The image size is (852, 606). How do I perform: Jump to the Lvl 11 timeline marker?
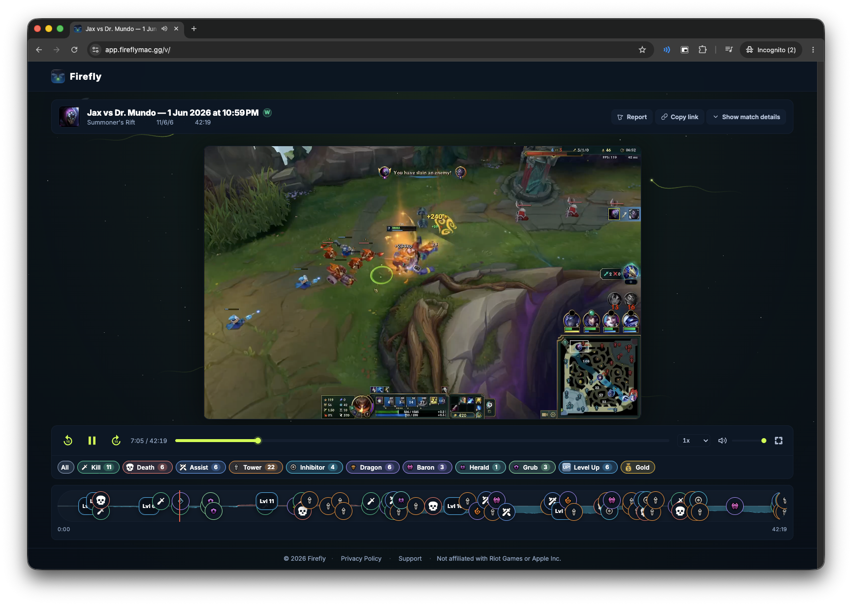click(267, 501)
